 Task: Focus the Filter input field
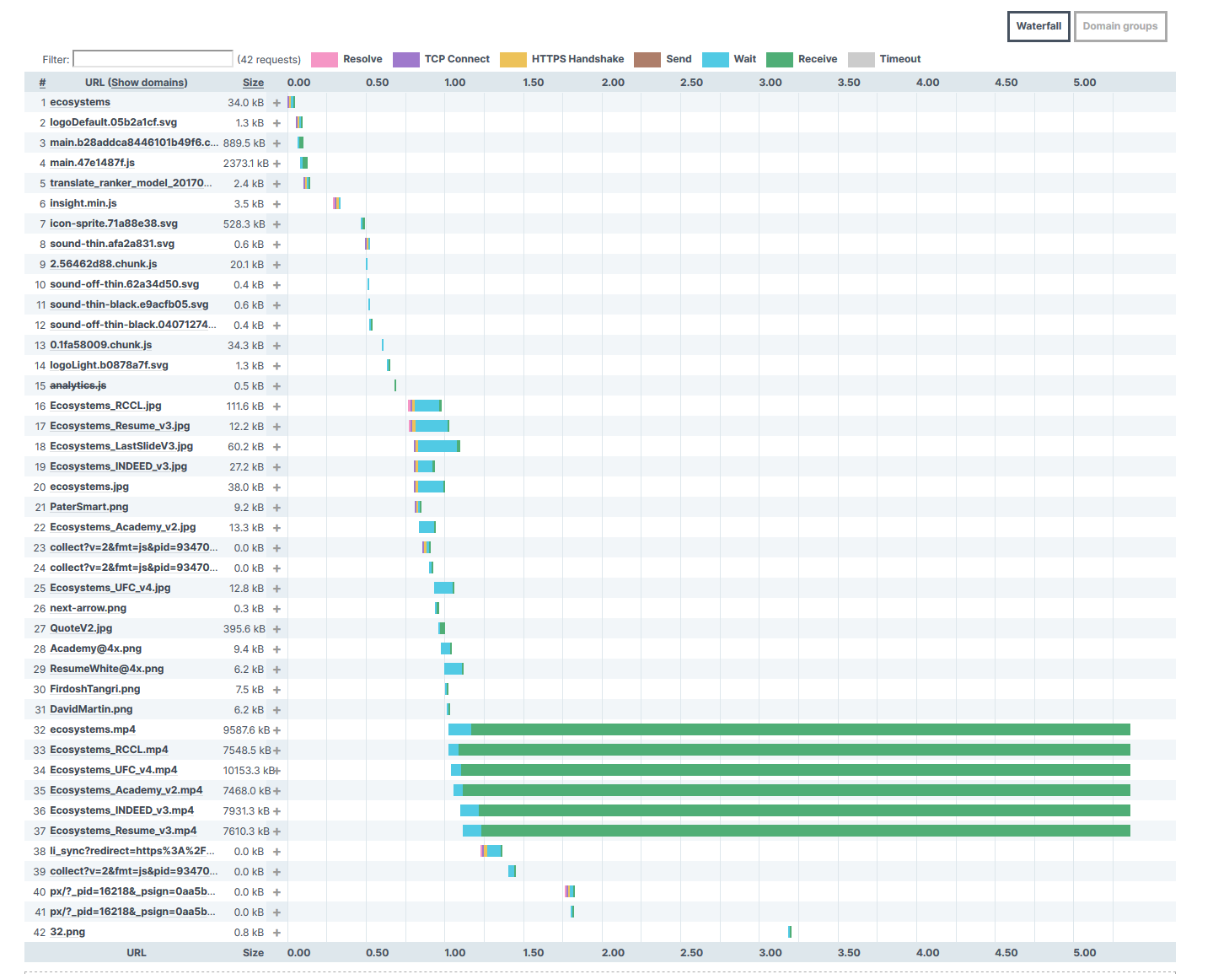(153, 59)
